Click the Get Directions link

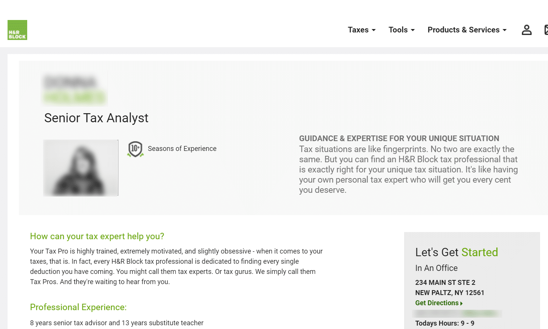pyautogui.click(x=438, y=303)
